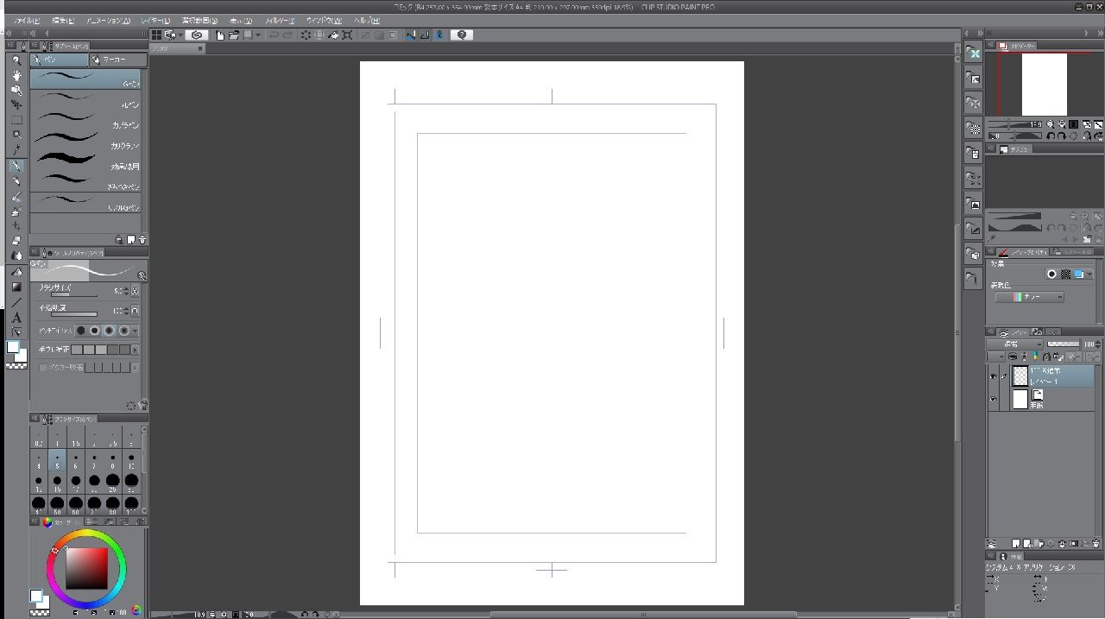Switch to the ペン sub tool group tab

coord(60,60)
